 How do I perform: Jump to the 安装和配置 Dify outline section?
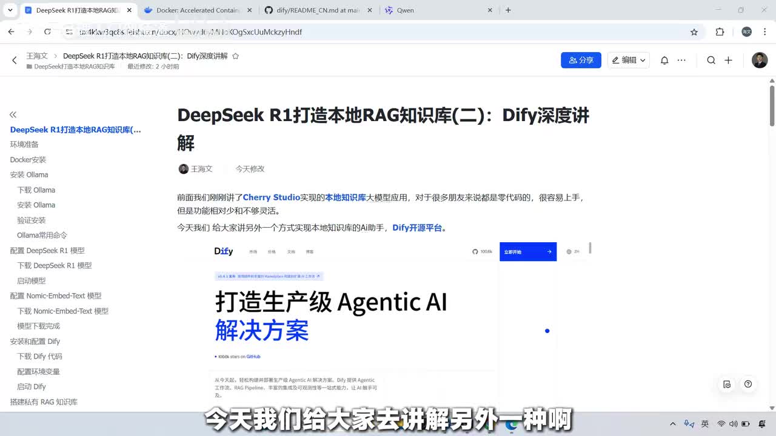click(x=35, y=342)
